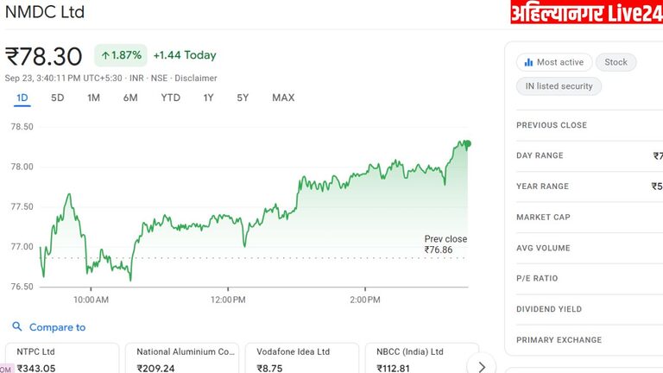Click the IN listed security chip

point(559,86)
